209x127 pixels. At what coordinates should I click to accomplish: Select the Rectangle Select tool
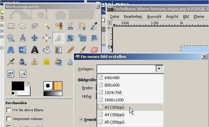click(x=11, y=26)
